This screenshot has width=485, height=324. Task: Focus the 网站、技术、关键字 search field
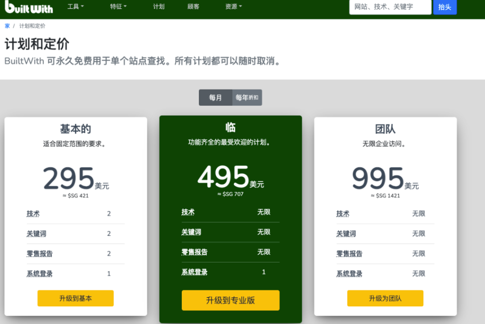pyautogui.click(x=390, y=7)
